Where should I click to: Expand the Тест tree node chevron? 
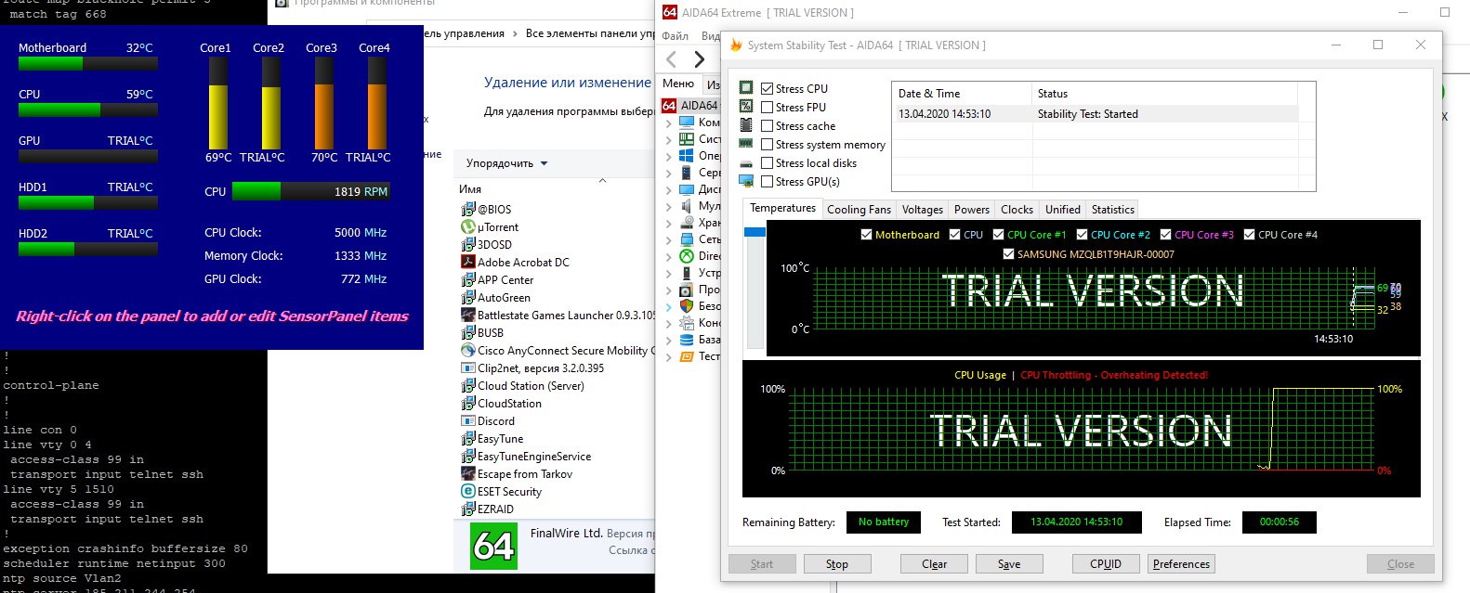click(668, 355)
